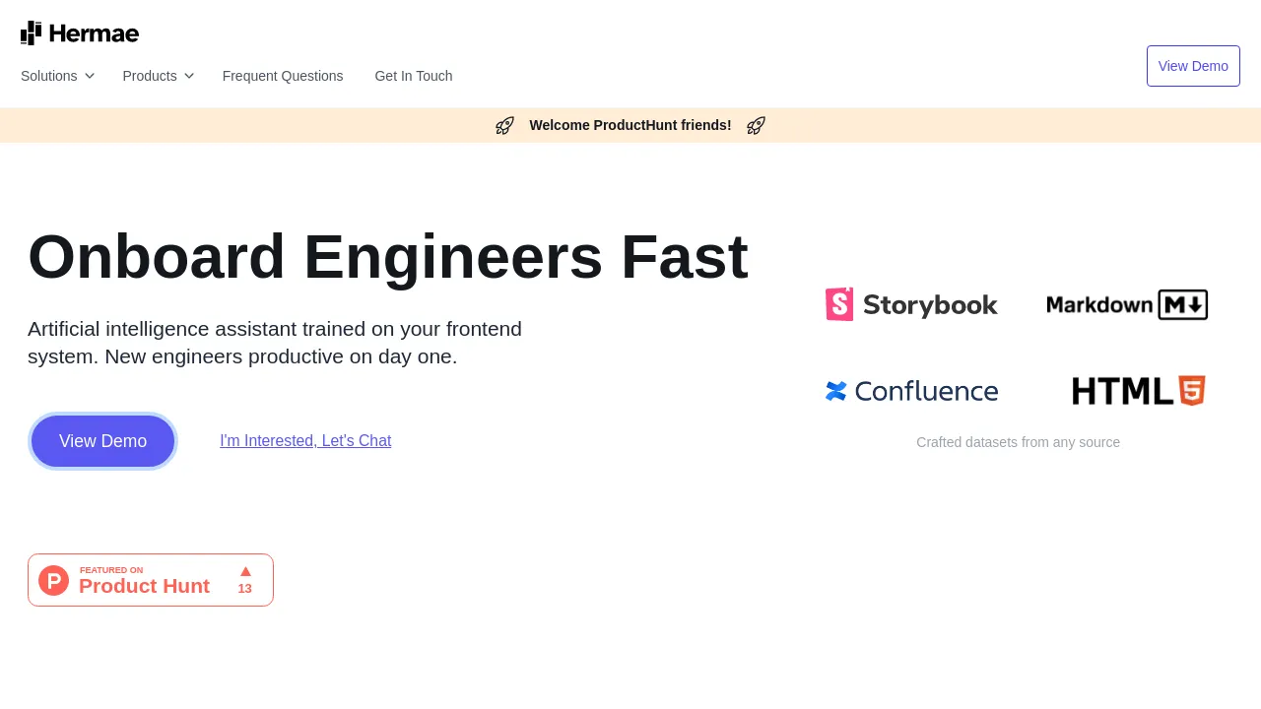The width and height of the screenshot is (1261, 709).
Task: Go to Frequent Questions
Action: [x=283, y=76]
